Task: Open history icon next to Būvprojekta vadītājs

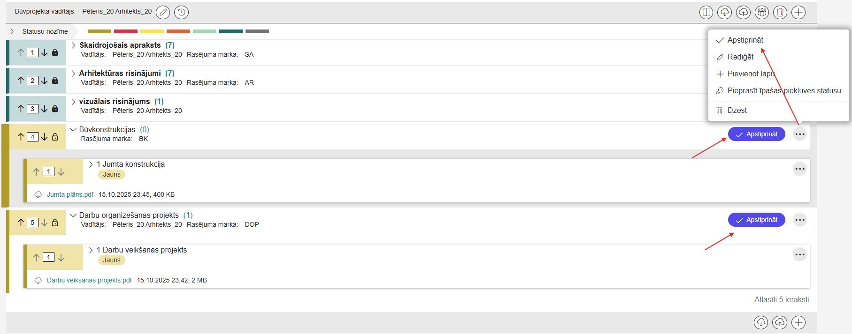Action: pyautogui.click(x=181, y=12)
